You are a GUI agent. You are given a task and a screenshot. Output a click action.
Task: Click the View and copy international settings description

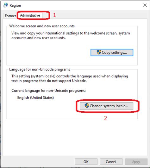pyautogui.click(x=71, y=36)
